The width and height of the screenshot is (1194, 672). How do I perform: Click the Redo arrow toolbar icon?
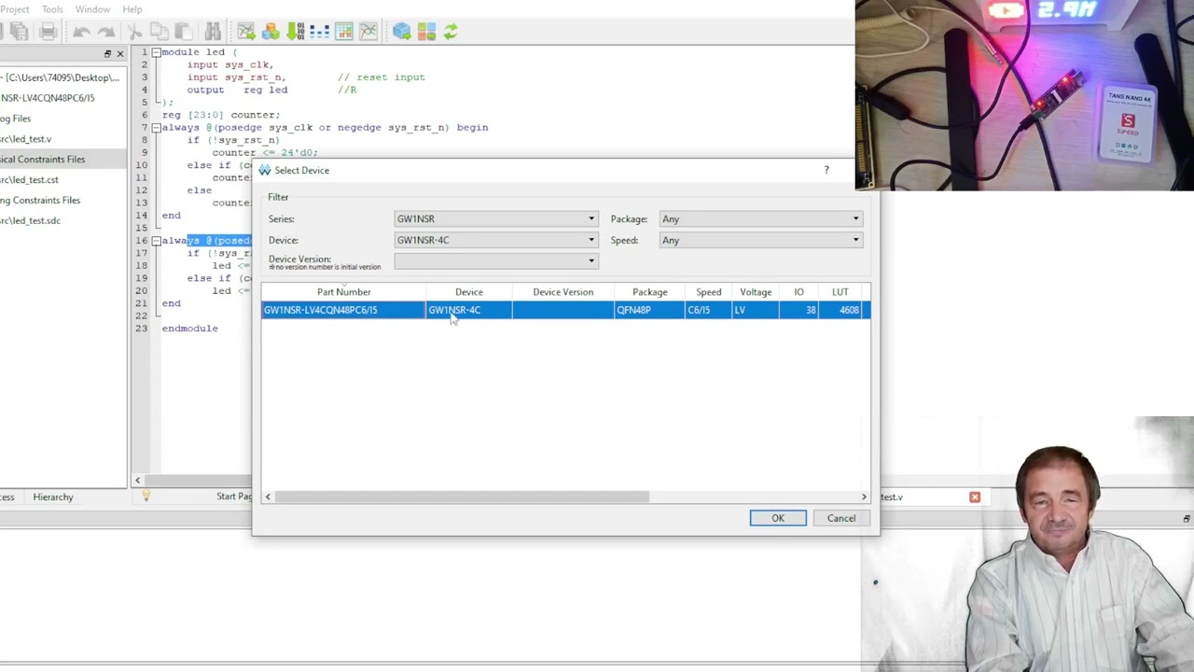[x=106, y=32]
